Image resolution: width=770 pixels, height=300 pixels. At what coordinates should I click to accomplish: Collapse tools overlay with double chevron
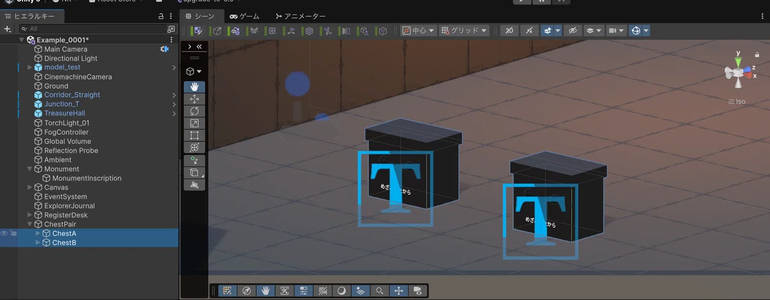tap(199, 47)
